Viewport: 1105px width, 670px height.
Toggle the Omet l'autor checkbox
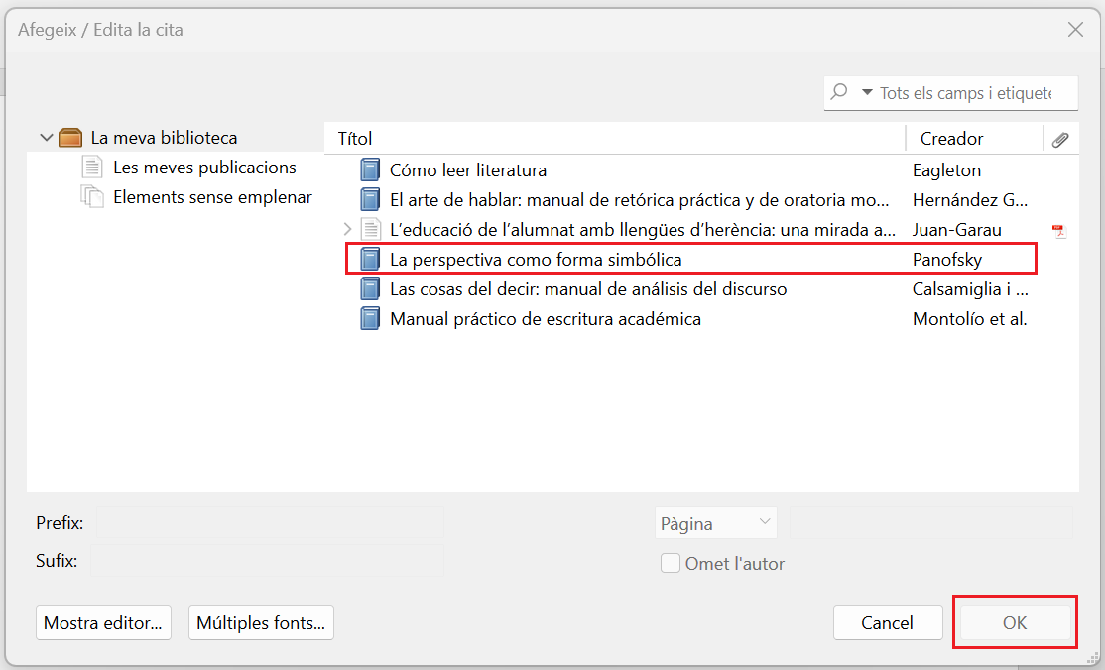(x=671, y=563)
